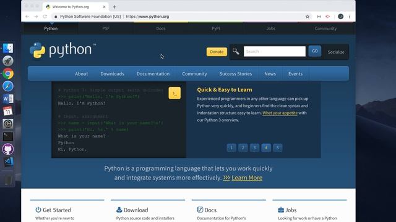Click the extension icon beside the star
Screen dimensions: 396x222
pyautogui.click(x=319, y=17)
